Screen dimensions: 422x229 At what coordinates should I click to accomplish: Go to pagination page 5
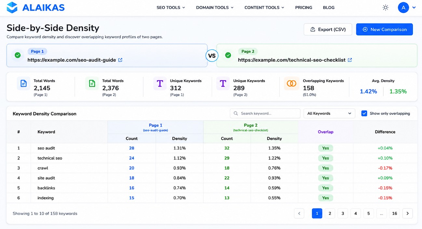coord(369,213)
